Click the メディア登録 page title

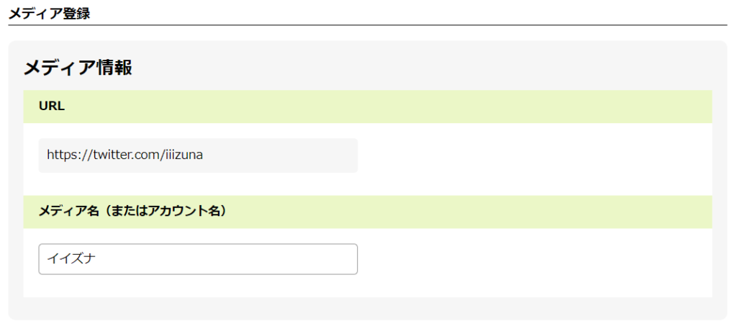(49, 14)
